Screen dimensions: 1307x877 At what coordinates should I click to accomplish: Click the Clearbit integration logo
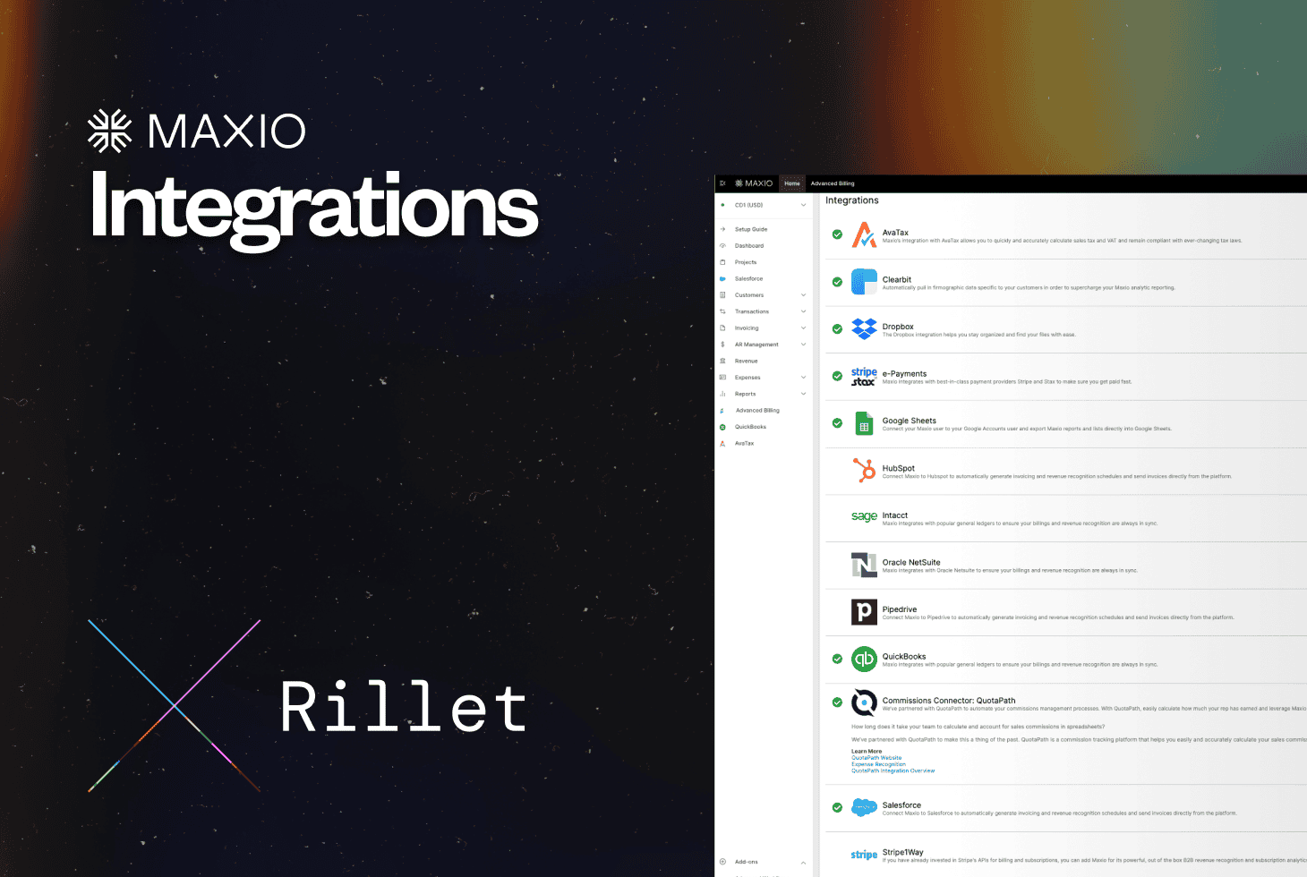(864, 282)
